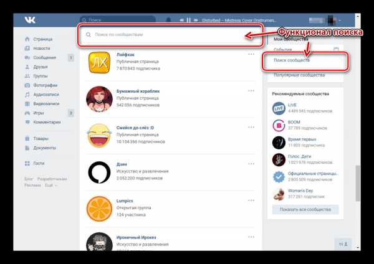Open Лайфхак community avatar
374x264 pixels.
(x=99, y=62)
